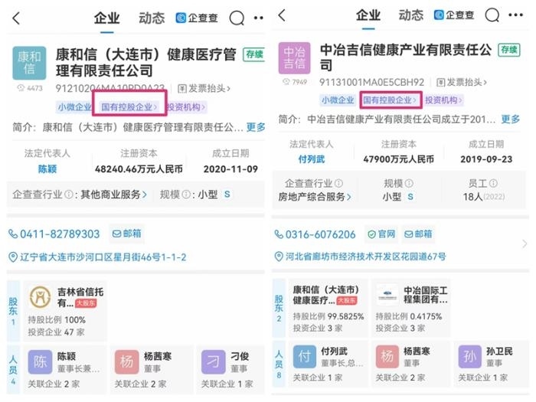The image size is (536, 402).
Task: Tap the 康和信 company logo avatar
Action: coord(29,64)
